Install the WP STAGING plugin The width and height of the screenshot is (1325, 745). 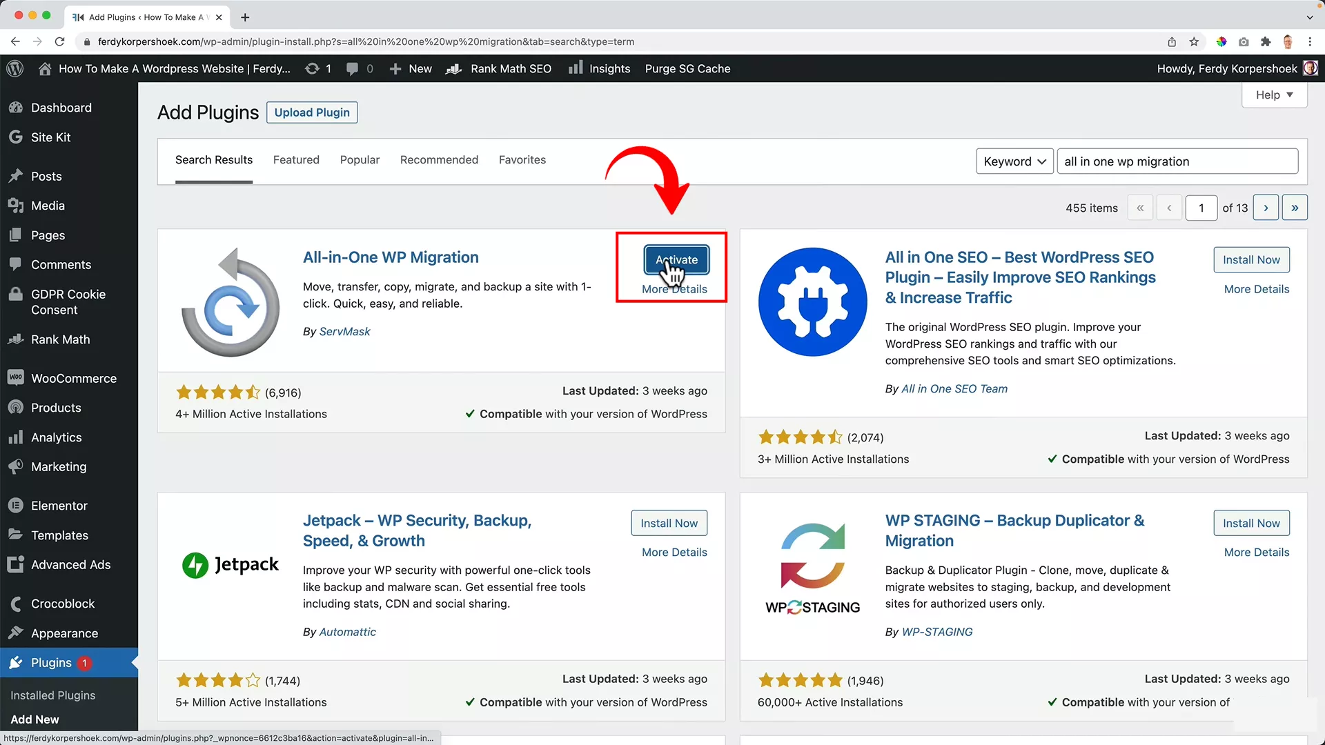[1251, 524]
